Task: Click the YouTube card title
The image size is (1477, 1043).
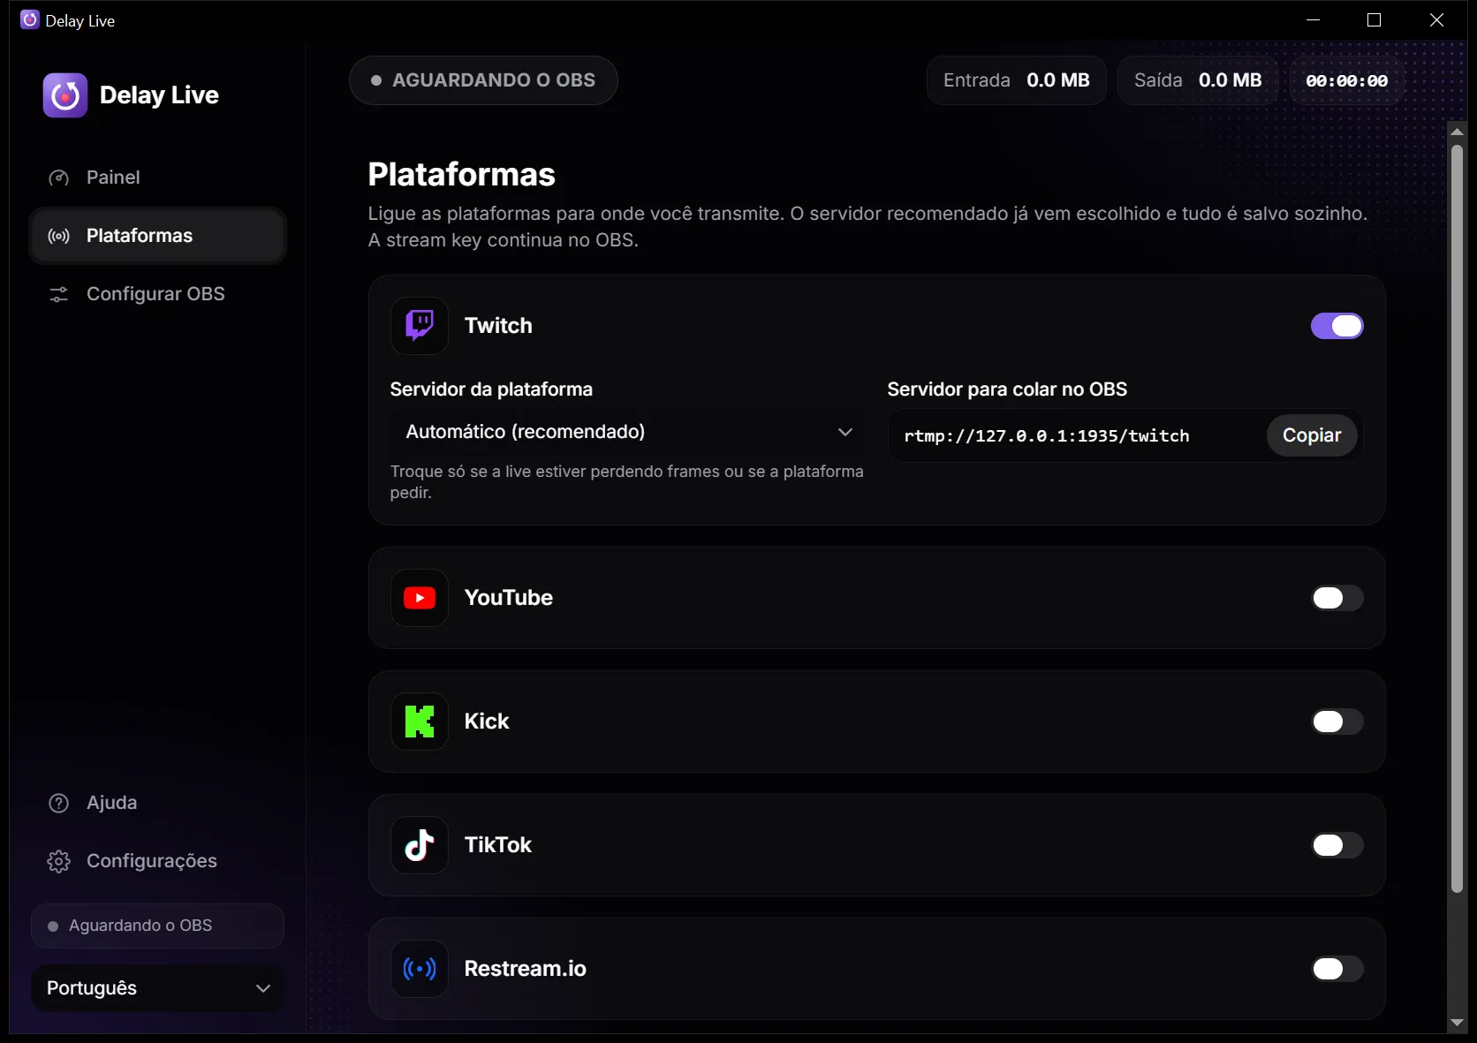Action: click(509, 598)
